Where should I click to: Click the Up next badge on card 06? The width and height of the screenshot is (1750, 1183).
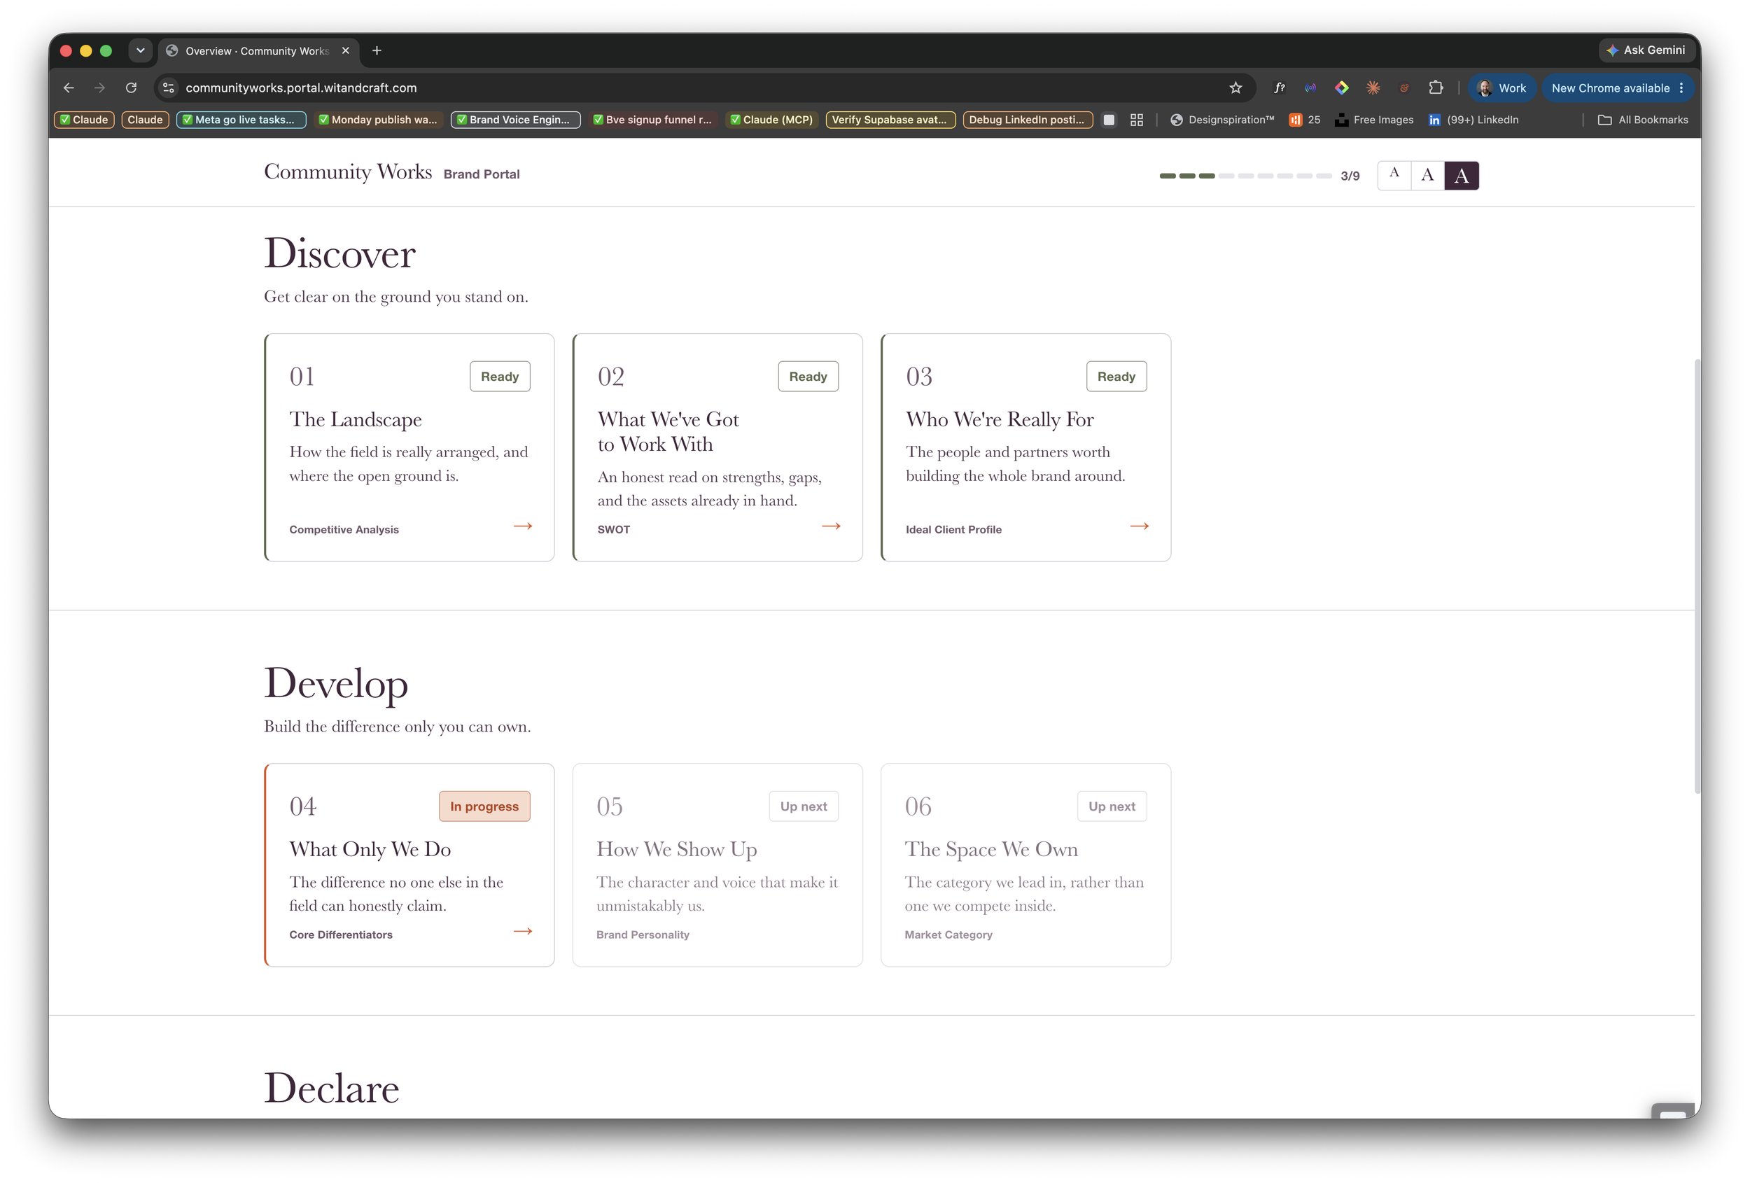(x=1112, y=806)
